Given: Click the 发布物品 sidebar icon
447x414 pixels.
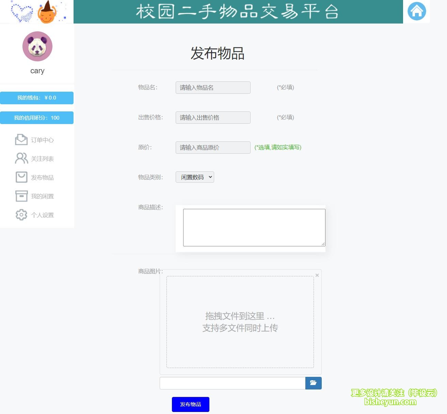Looking at the screenshot, I should [21, 177].
